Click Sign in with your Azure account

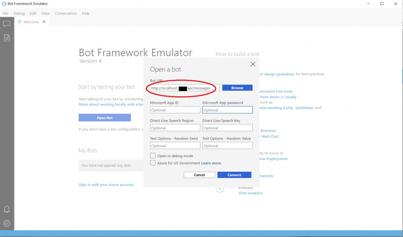click(x=106, y=185)
